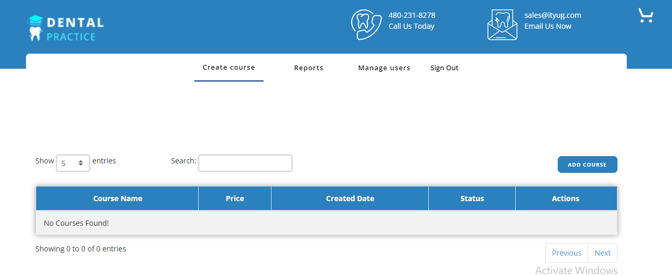Image resolution: width=672 pixels, height=275 pixels.
Task: Click the sales@ityug.com email address
Action: pos(552,15)
